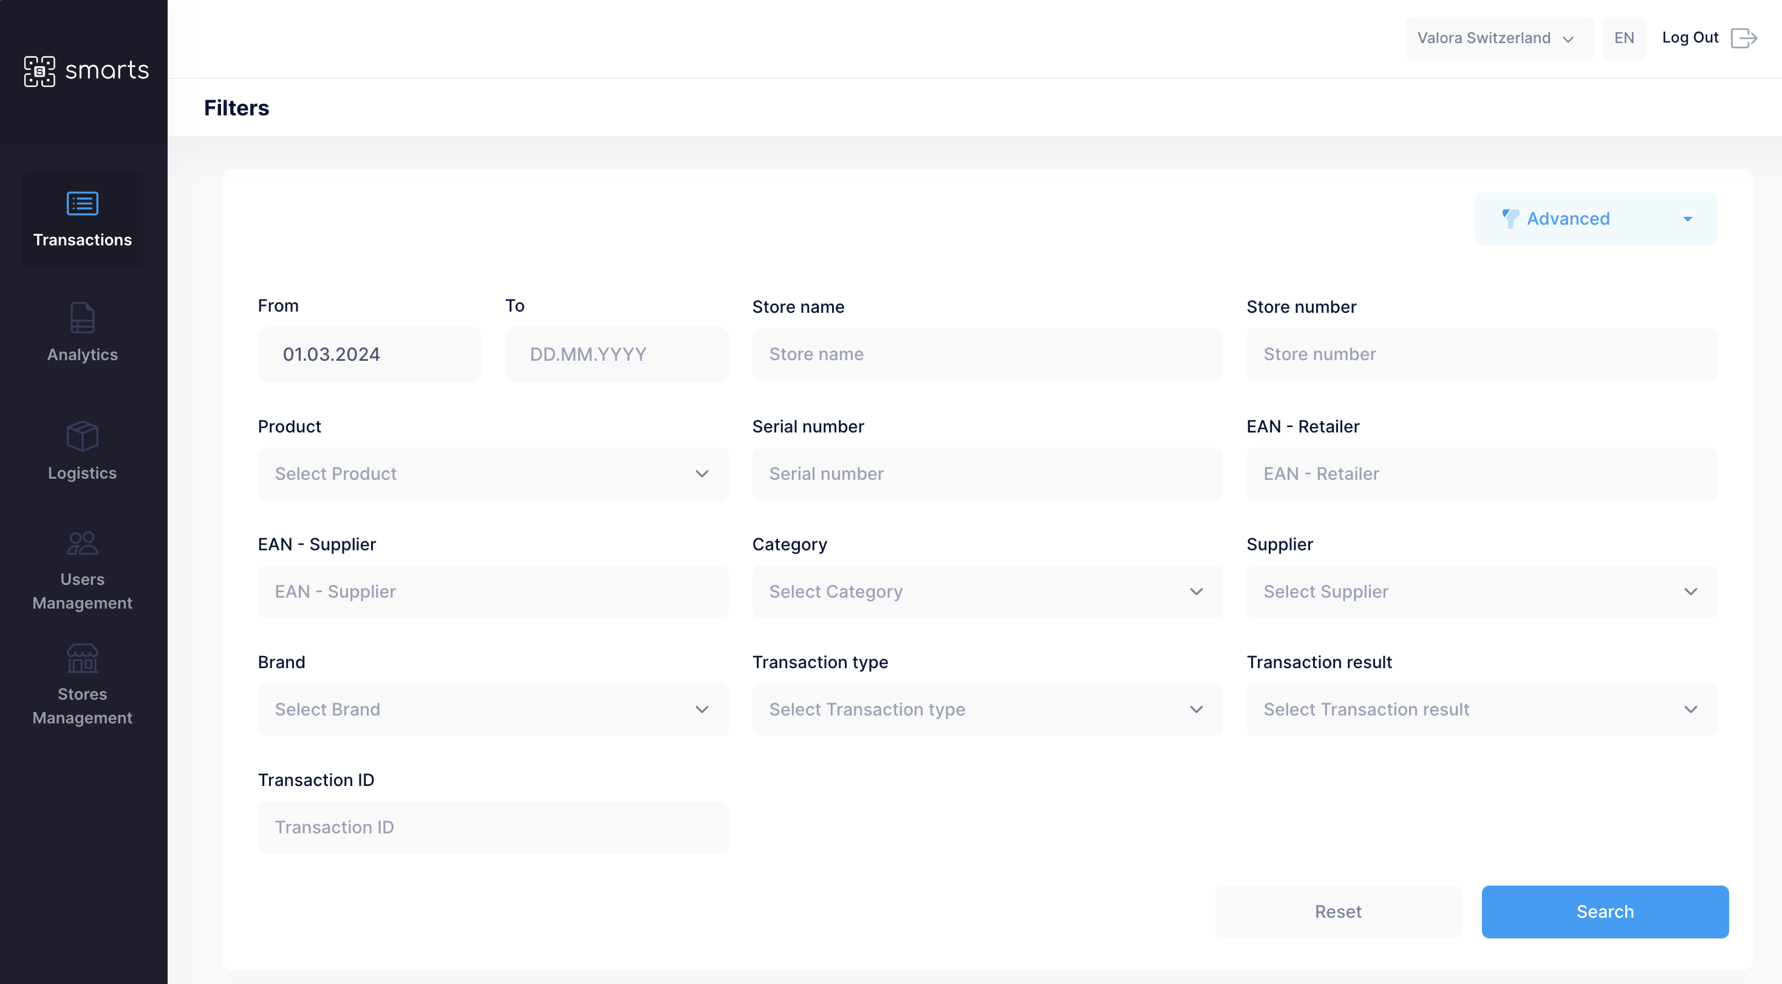Go to Logistics menu label

click(83, 473)
